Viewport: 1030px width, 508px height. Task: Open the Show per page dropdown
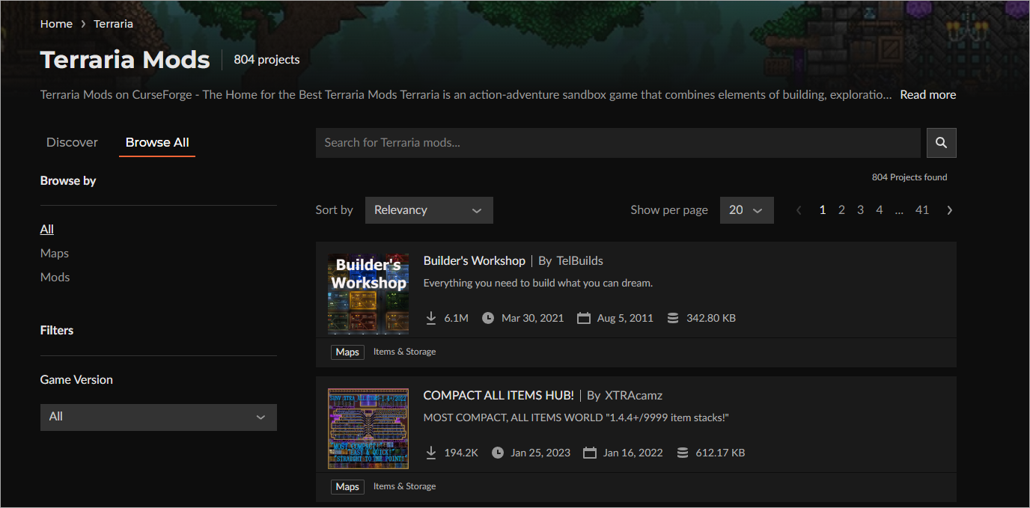(746, 210)
